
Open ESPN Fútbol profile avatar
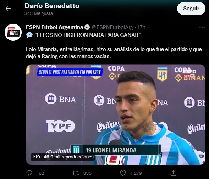pyautogui.click(x=13, y=32)
